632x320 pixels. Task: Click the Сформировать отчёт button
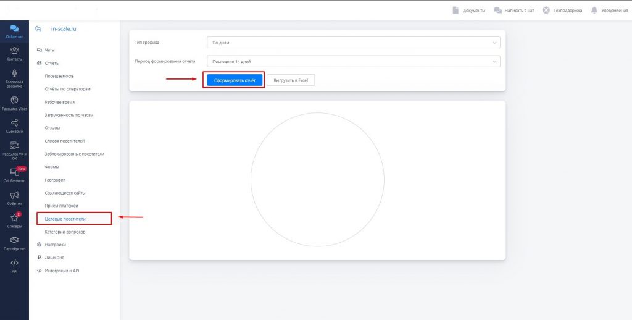(x=235, y=80)
